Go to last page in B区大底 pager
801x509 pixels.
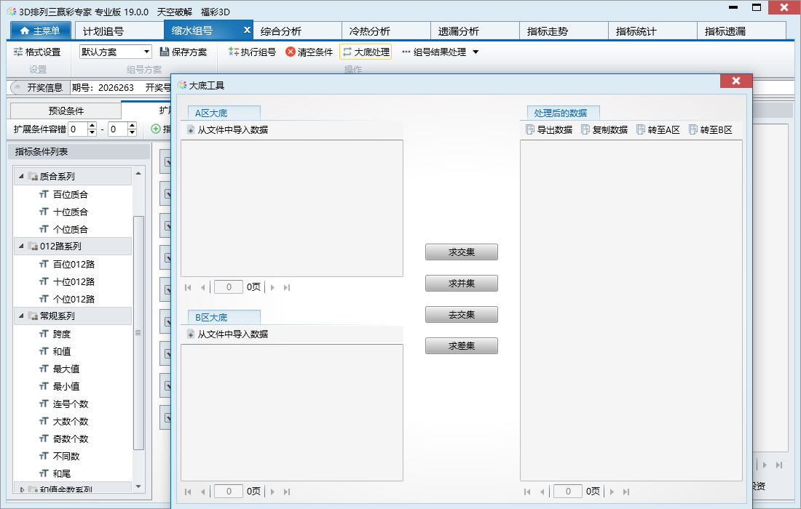pos(287,492)
